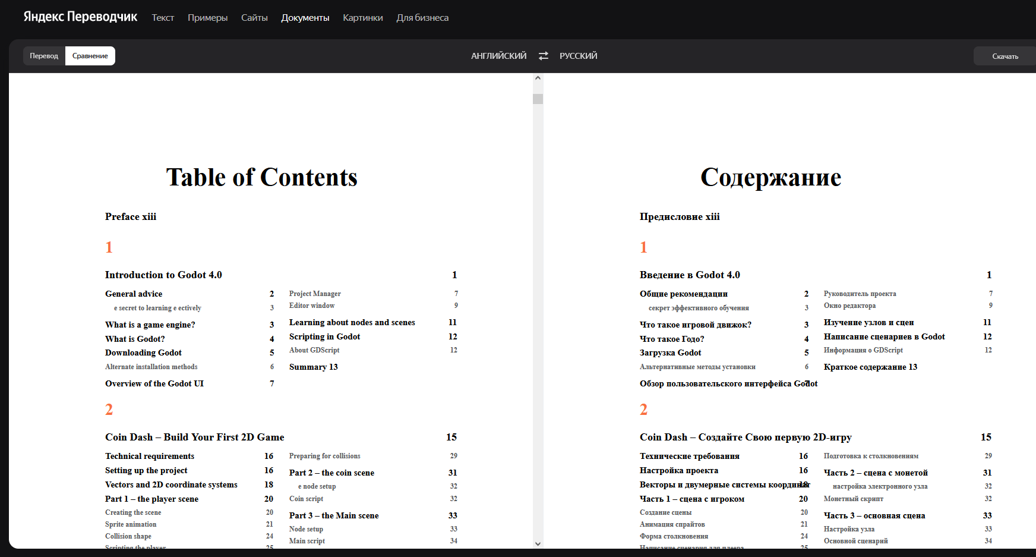Click 'Анимация спрайтов' entry
The image size is (1036, 557).
[672, 524]
